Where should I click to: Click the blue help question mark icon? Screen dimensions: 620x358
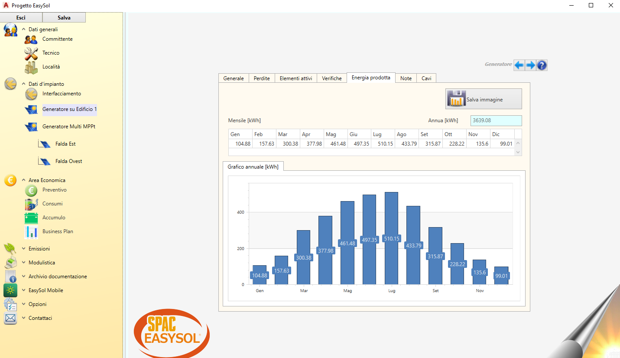(542, 65)
